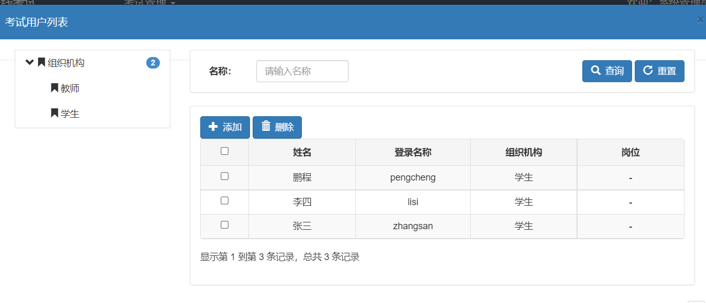706x303 pixels.
Task: Click the 查询 button to search
Action: [x=606, y=71]
